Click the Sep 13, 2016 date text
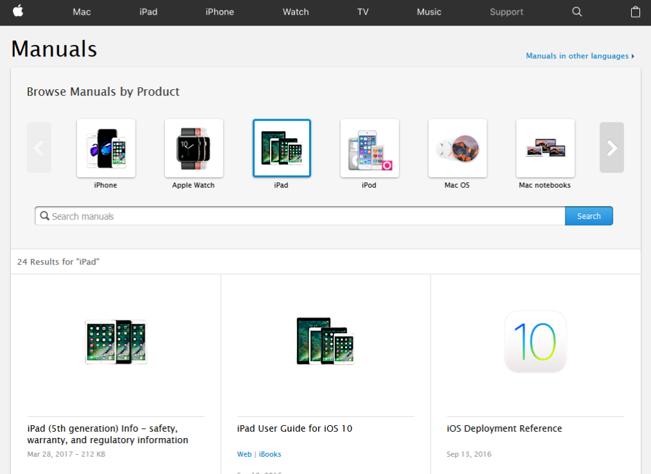This screenshot has height=474, width=651. [x=468, y=454]
